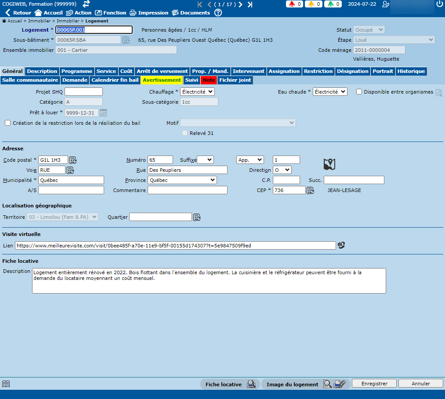Screen dimensions: 445x399
Task: Click the CEP lookup icon
Action: [x=310, y=190]
